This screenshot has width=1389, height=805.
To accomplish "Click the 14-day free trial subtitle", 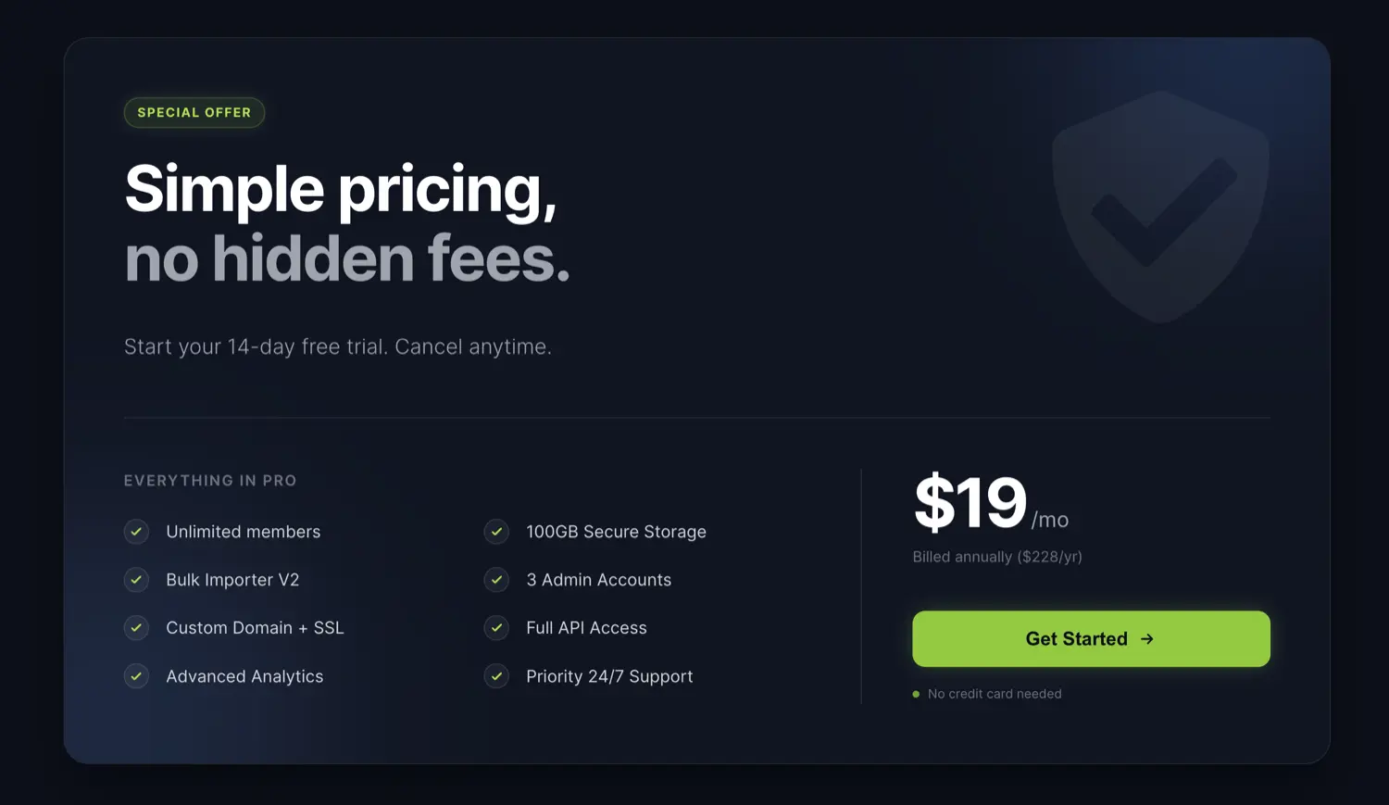I will (x=338, y=346).
